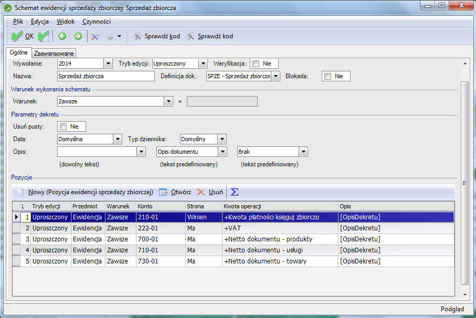The image size is (476, 318).
Task: Click the Ma cell in the 222-01 row
Action: click(x=204, y=228)
